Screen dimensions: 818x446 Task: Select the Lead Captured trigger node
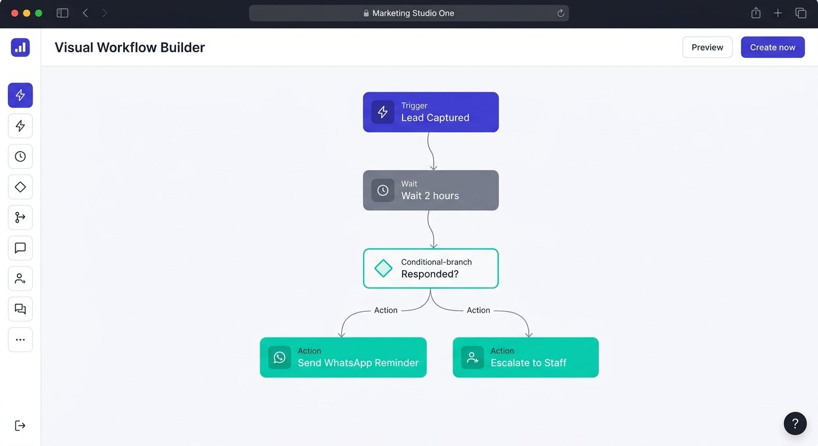tap(431, 112)
